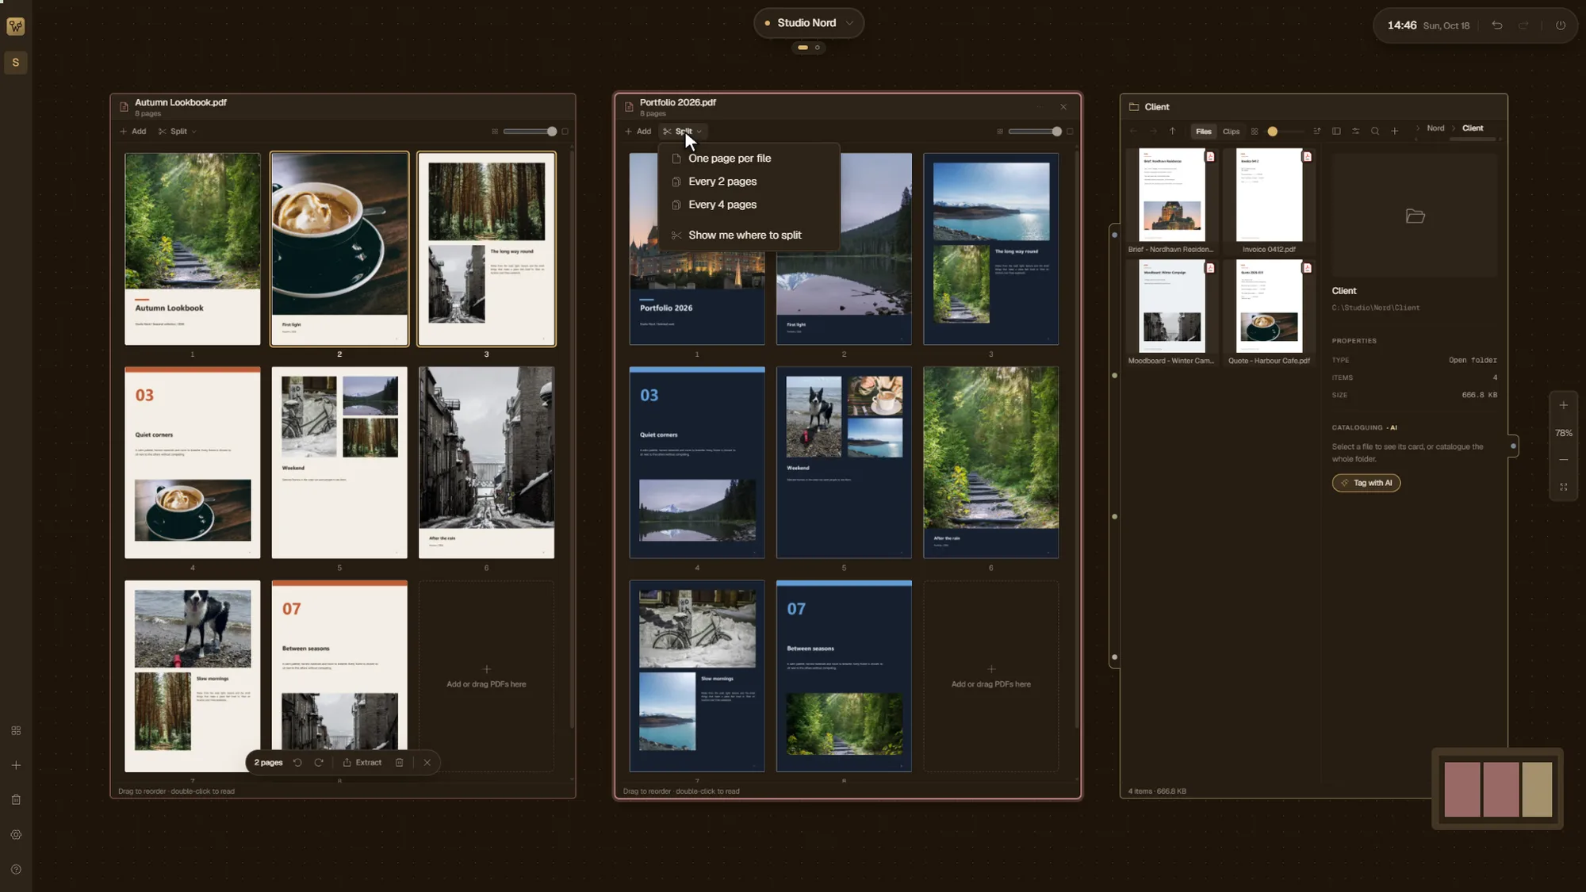
Task: Click the Tag with AI button
Action: pyautogui.click(x=1366, y=483)
